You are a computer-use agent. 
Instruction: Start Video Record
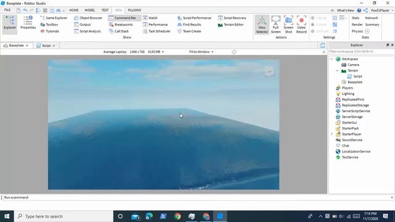pos(301,25)
